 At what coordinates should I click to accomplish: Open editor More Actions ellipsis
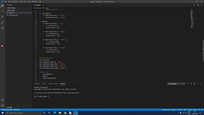[201, 5]
